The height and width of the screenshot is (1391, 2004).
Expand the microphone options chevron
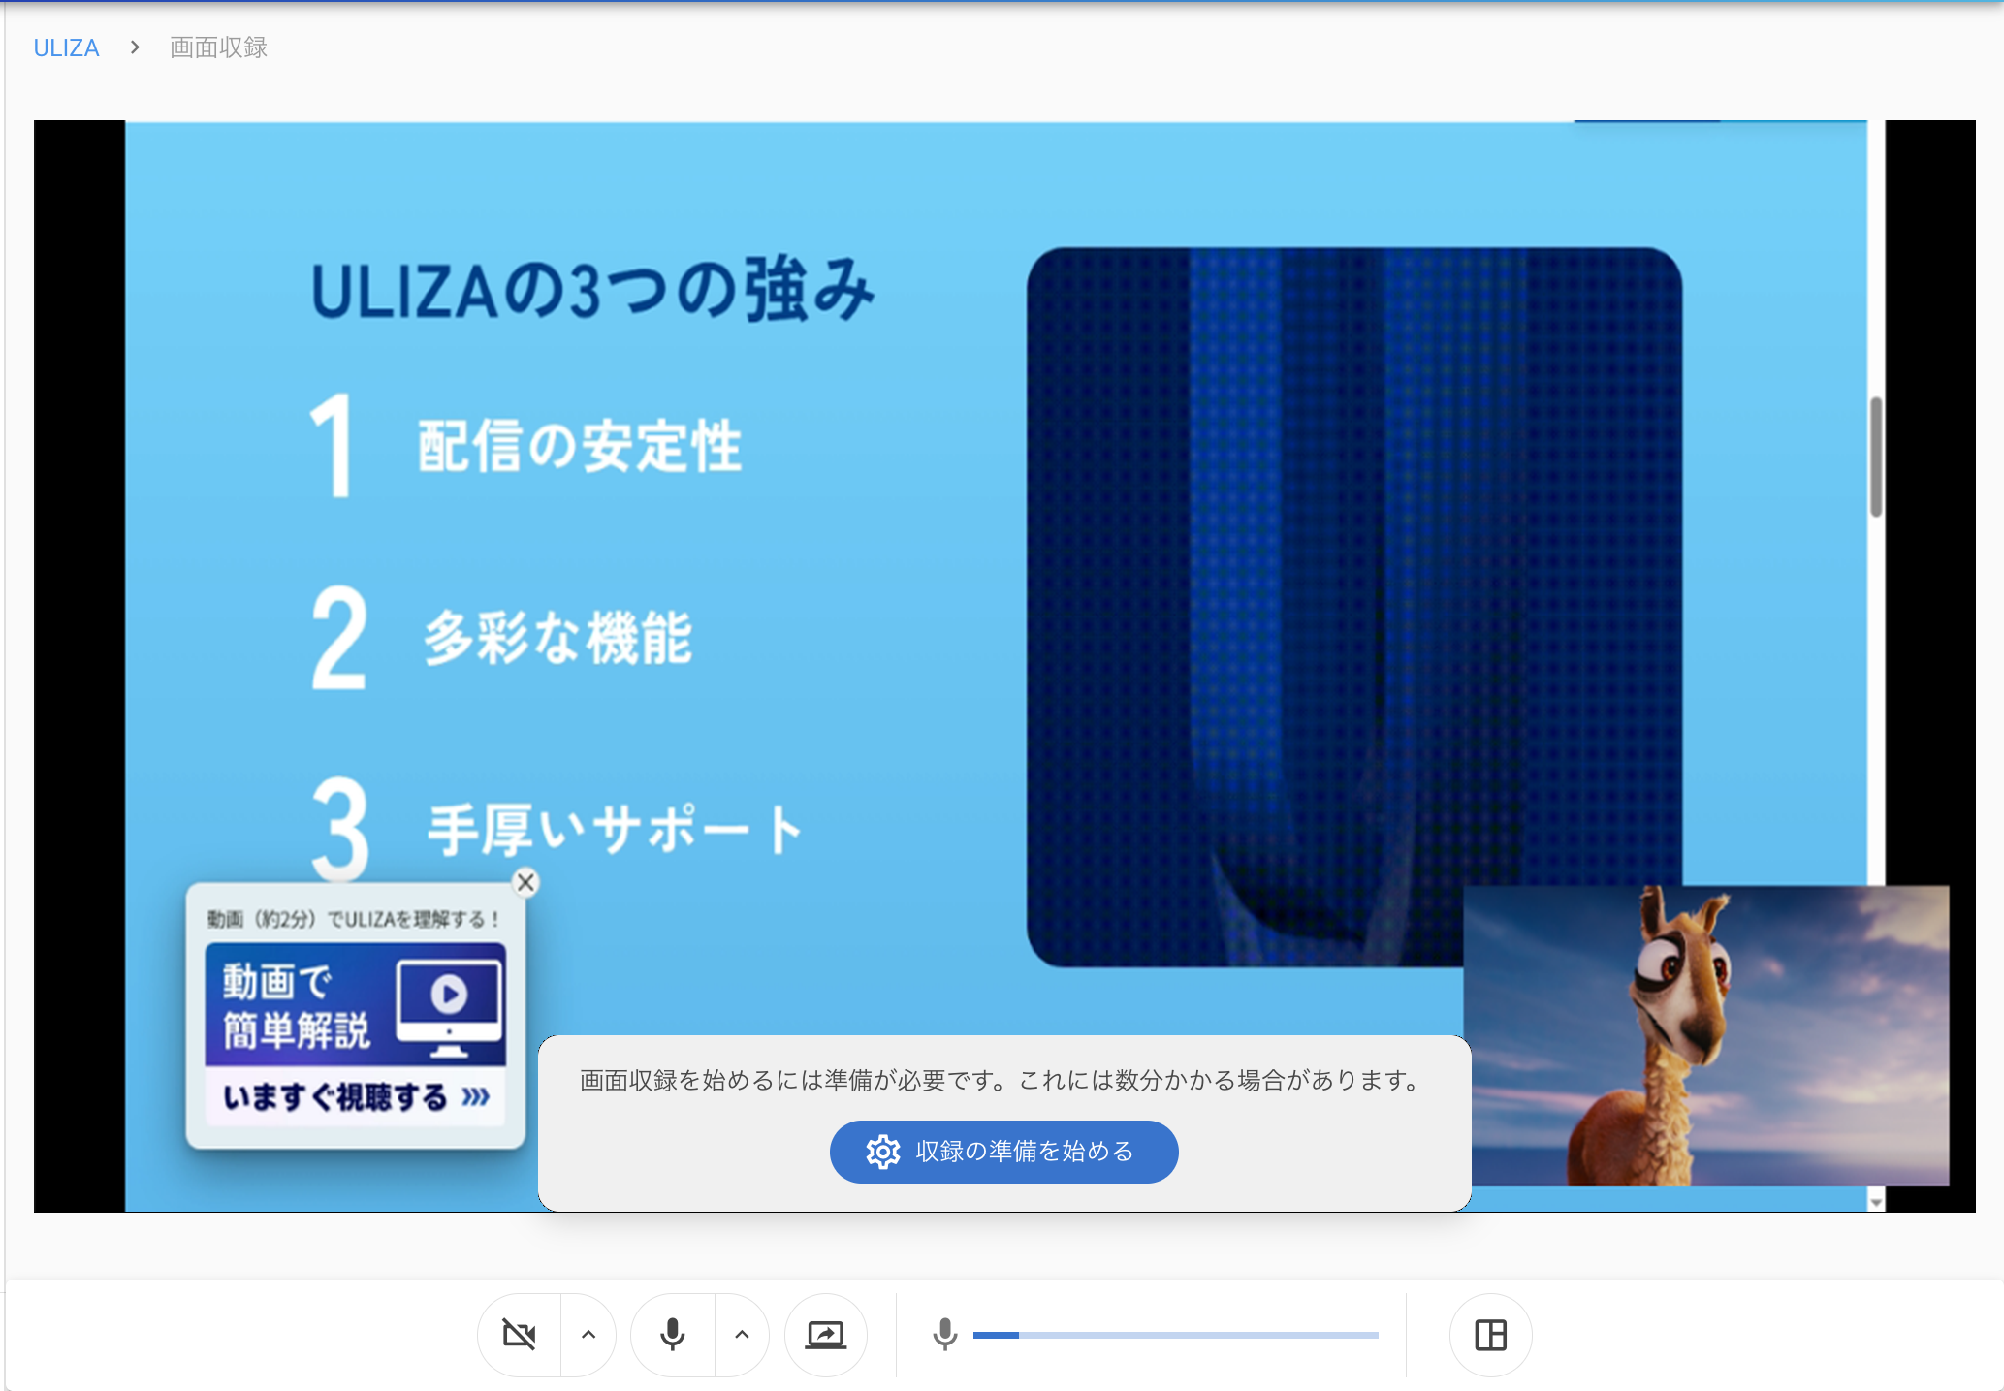(743, 1335)
